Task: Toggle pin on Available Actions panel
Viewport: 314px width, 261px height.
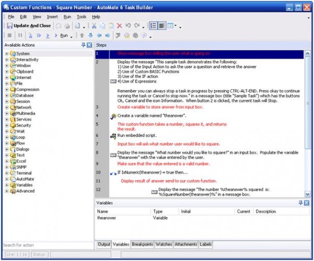Action: (84, 45)
